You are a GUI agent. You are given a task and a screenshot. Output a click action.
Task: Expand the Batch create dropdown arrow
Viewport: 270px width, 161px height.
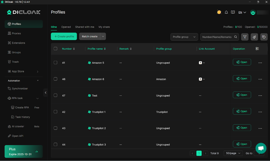(103, 36)
